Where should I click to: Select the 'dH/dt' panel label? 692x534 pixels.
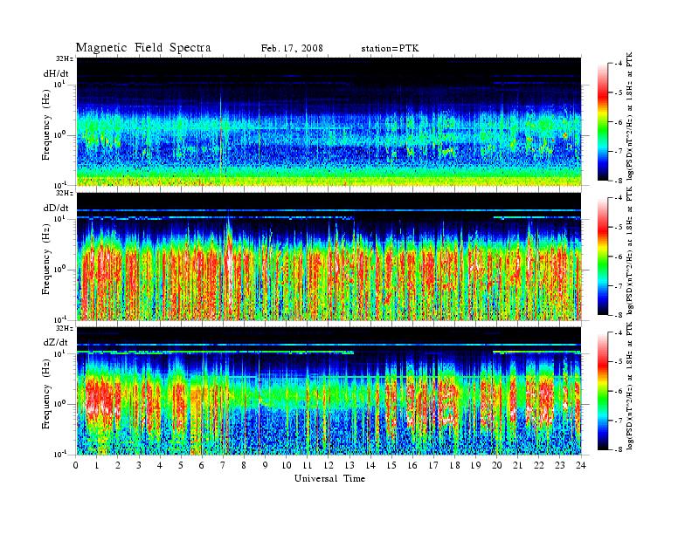pyautogui.click(x=56, y=73)
